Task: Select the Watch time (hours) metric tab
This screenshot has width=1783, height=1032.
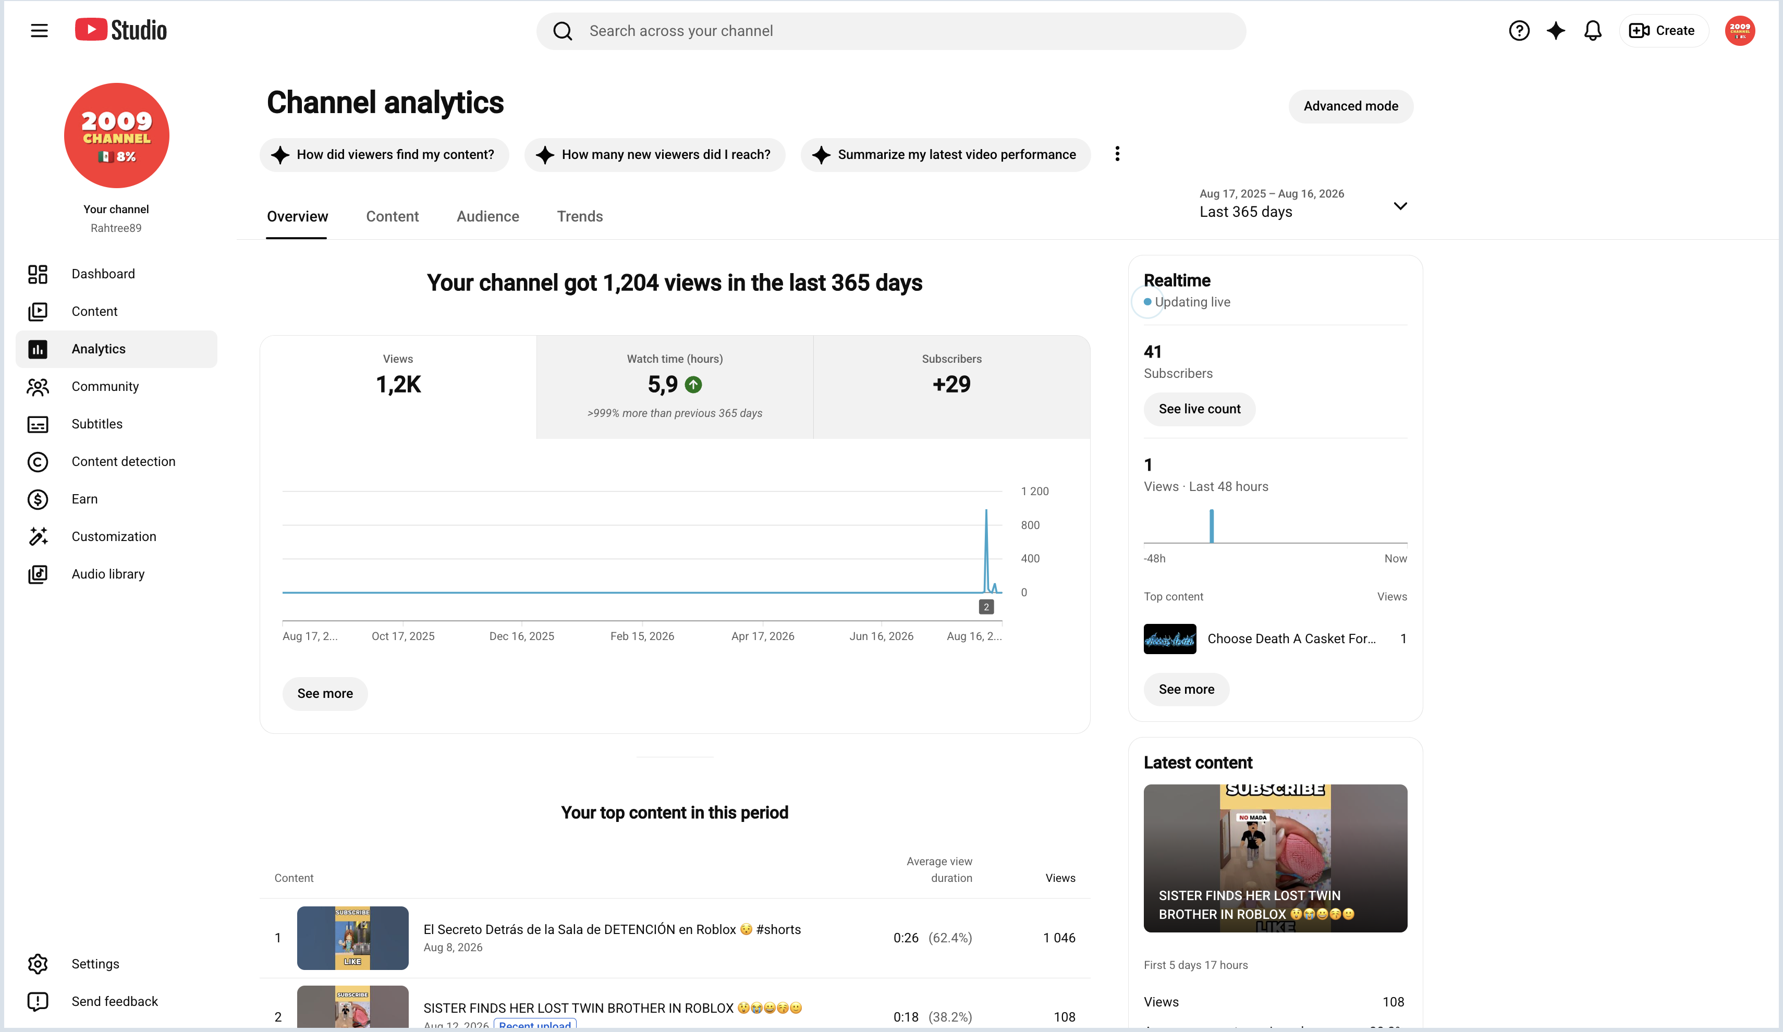Action: tap(674, 387)
